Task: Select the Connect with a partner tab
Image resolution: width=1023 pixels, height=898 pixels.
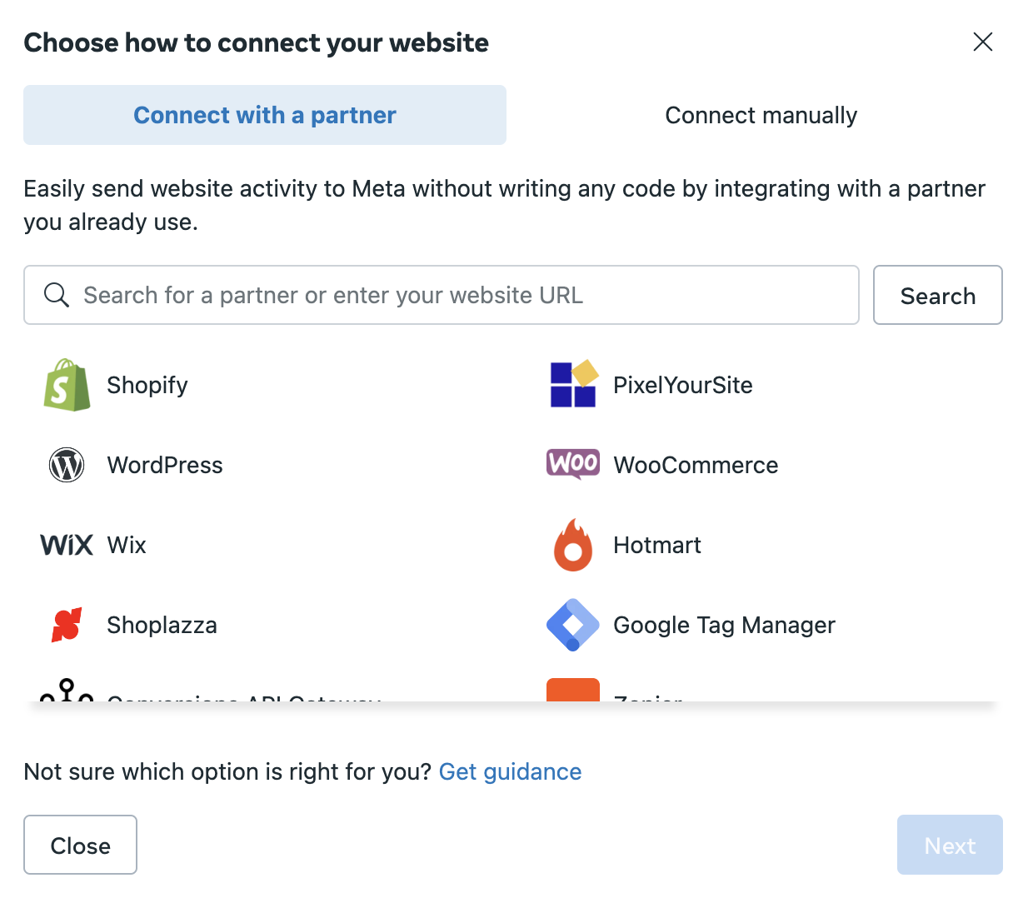Action: [x=265, y=115]
